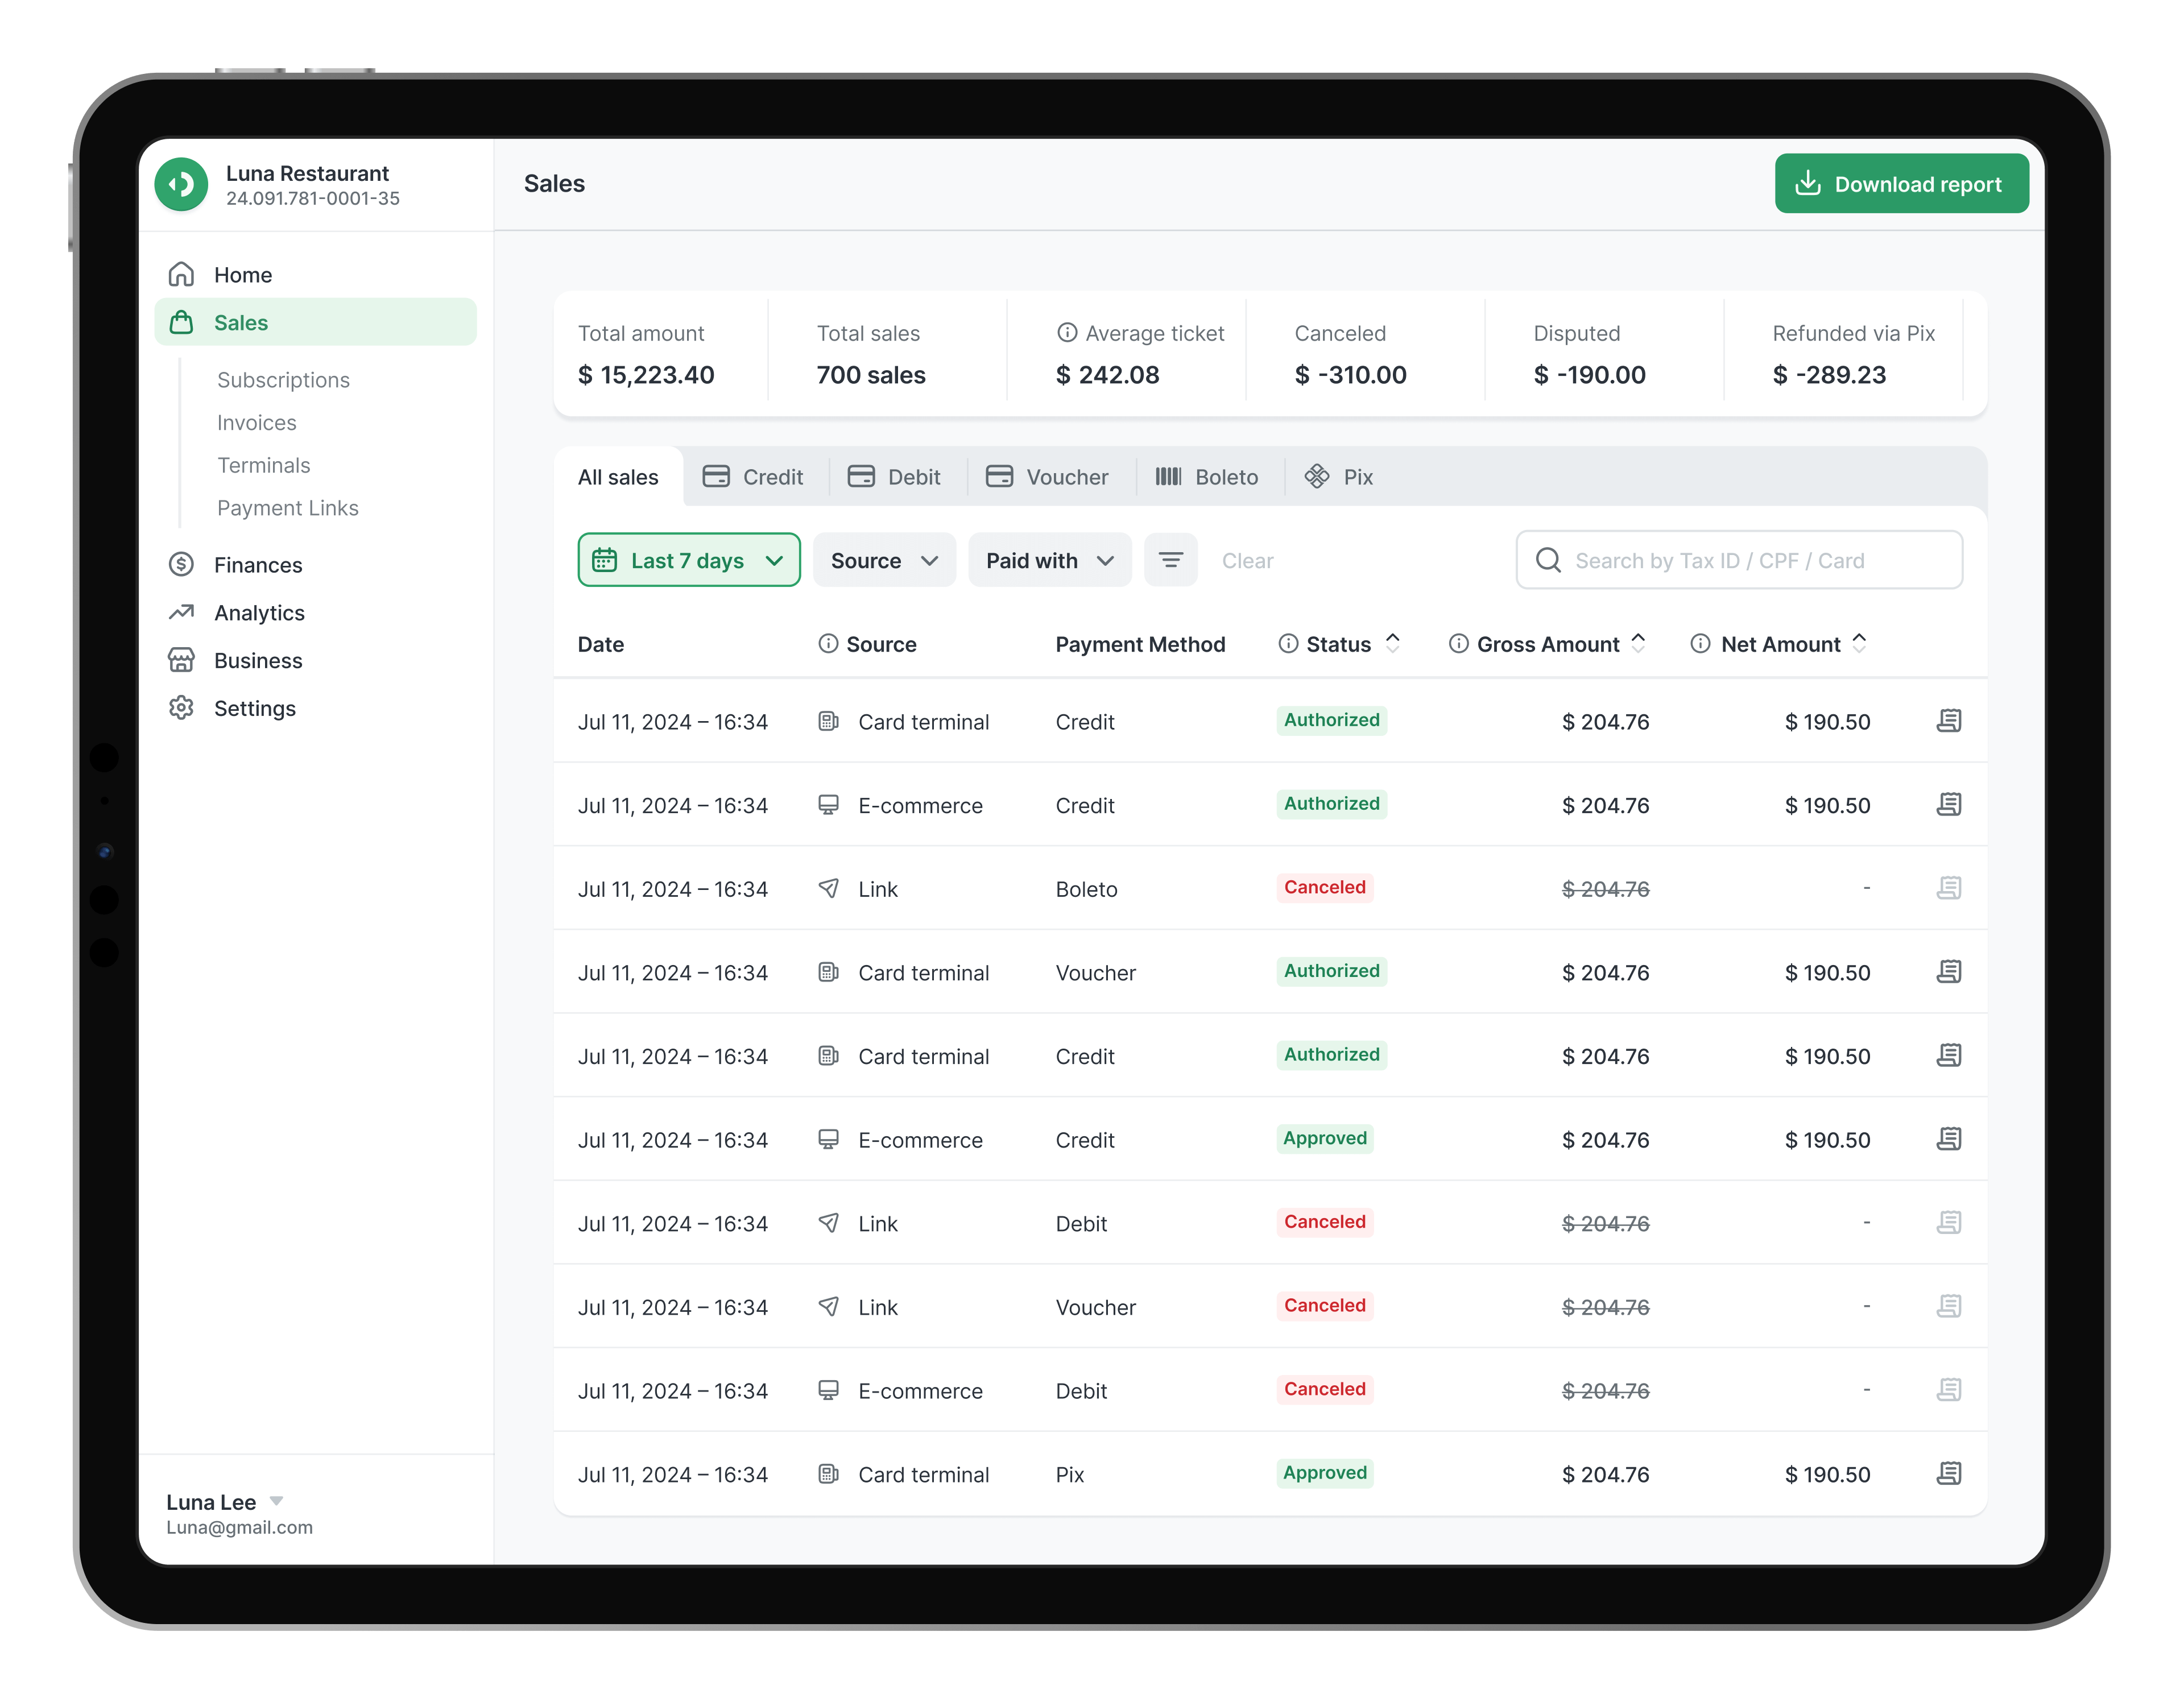
Task: Sort table by Status column arrows
Action: click(1392, 643)
